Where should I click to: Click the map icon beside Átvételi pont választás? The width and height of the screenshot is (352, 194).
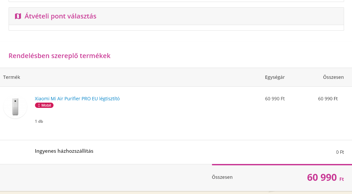(x=18, y=16)
